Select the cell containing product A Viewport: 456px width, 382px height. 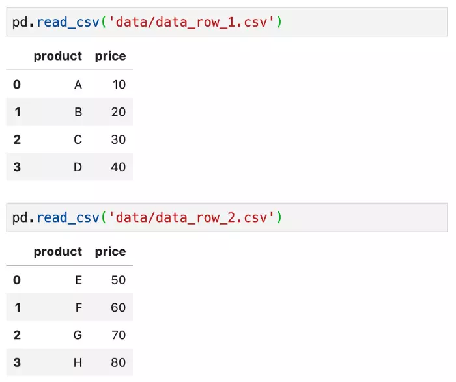click(78, 84)
